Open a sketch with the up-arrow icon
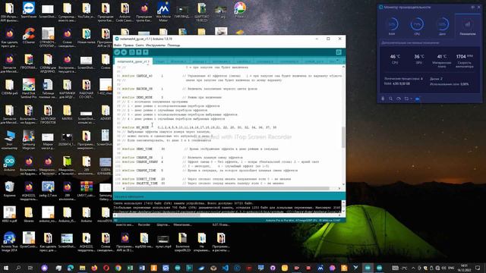Image resolution: width=486 pixels, height=273 pixels. (x=139, y=52)
